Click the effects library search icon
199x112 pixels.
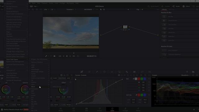coord(197,9)
